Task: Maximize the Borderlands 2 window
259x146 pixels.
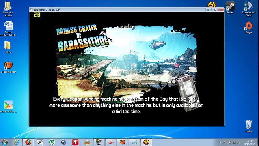Action: click(x=215, y=10)
